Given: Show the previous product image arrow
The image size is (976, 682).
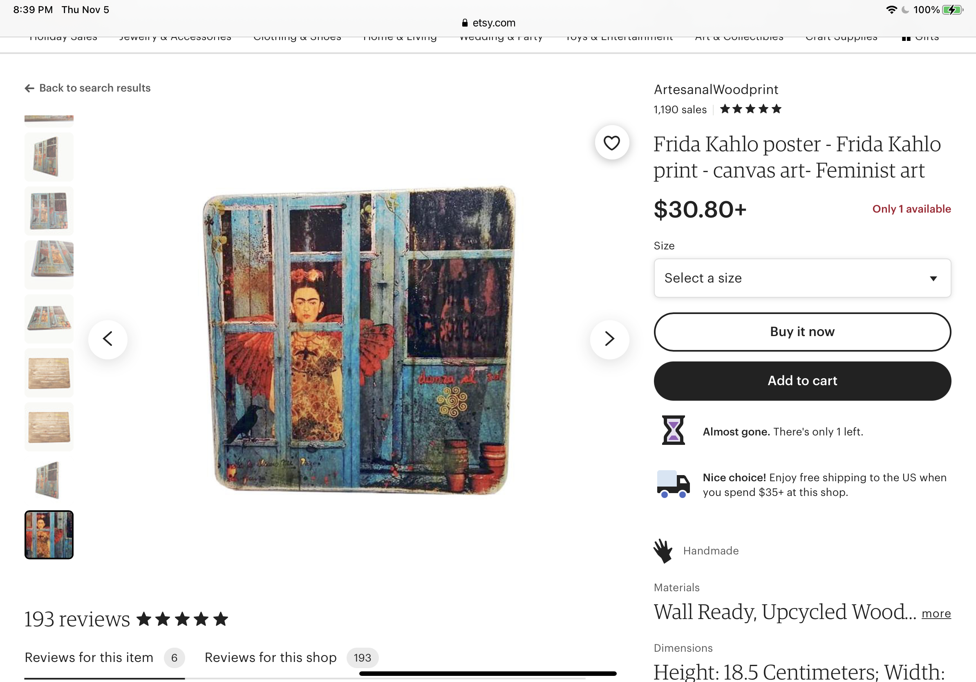Looking at the screenshot, I should (x=108, y=339).
